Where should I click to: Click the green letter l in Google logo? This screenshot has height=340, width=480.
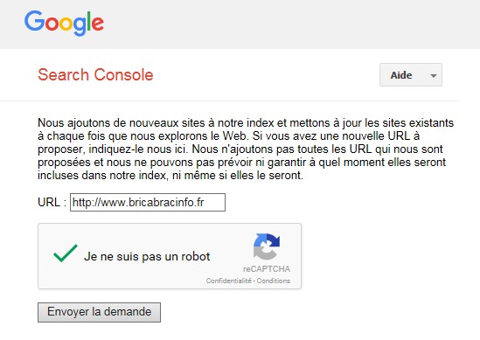(x=89, y=21)
